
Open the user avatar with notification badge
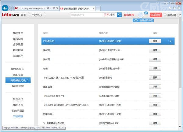pos(141,15)
